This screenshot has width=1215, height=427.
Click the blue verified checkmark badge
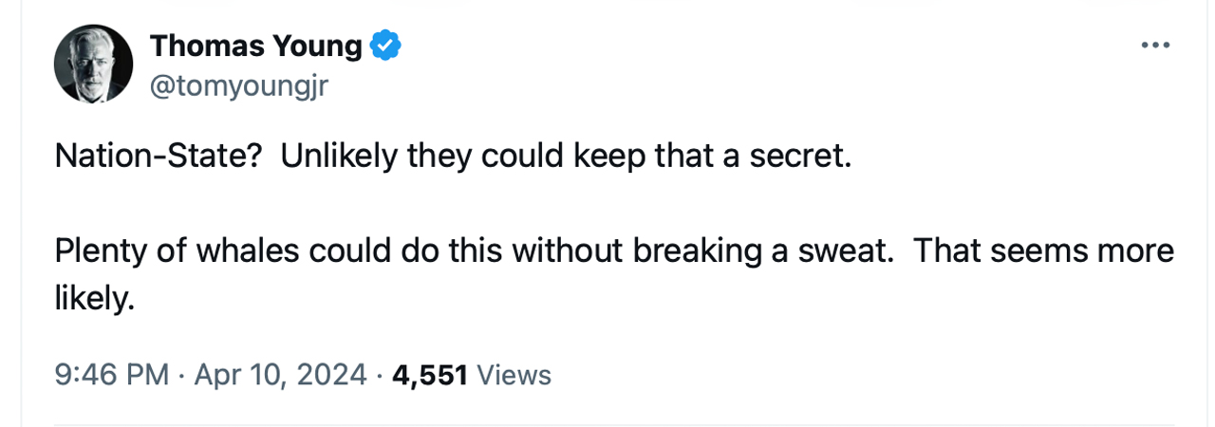coord(385,46)
